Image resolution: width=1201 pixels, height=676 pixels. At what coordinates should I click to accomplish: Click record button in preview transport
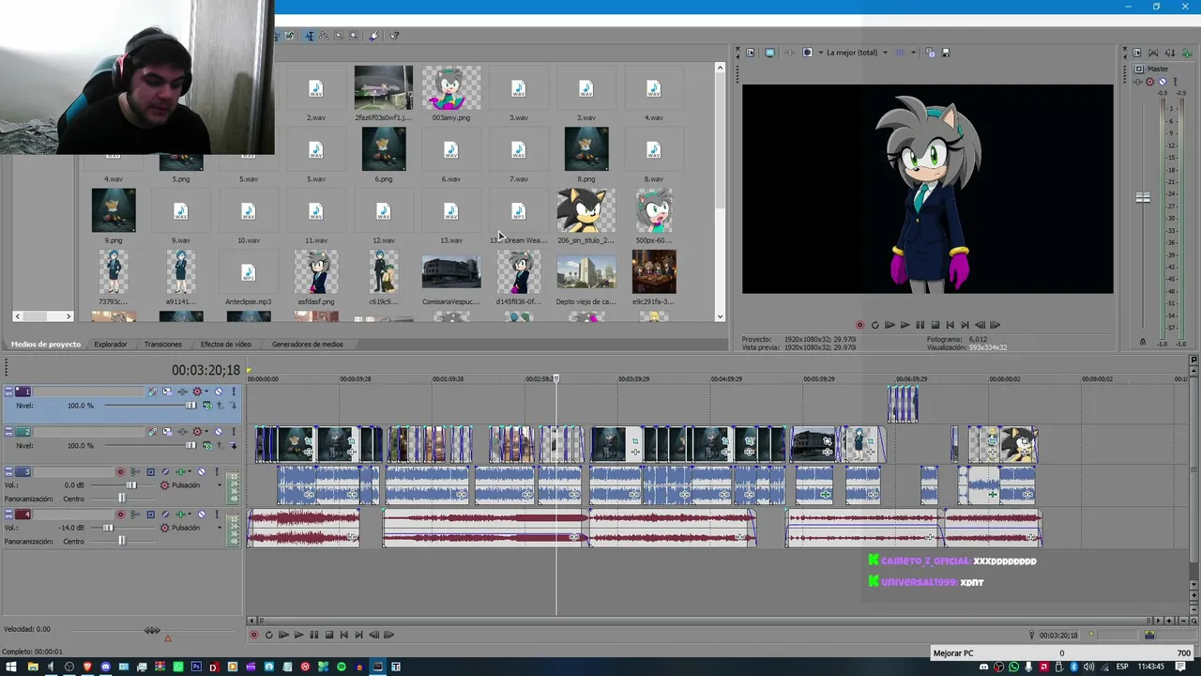click(859, 325)
